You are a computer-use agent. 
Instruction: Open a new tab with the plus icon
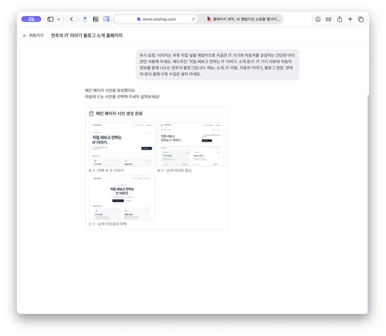coord(350,19)
